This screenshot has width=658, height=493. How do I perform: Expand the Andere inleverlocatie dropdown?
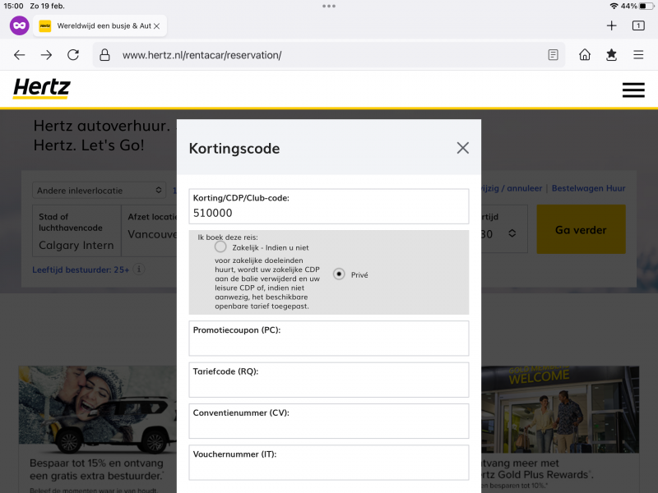(100, 190)
